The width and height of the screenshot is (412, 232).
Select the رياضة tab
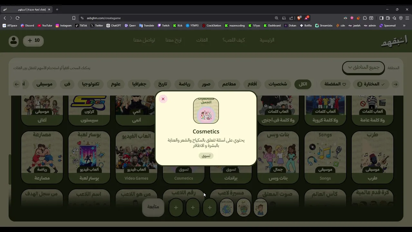click(184, 84)
